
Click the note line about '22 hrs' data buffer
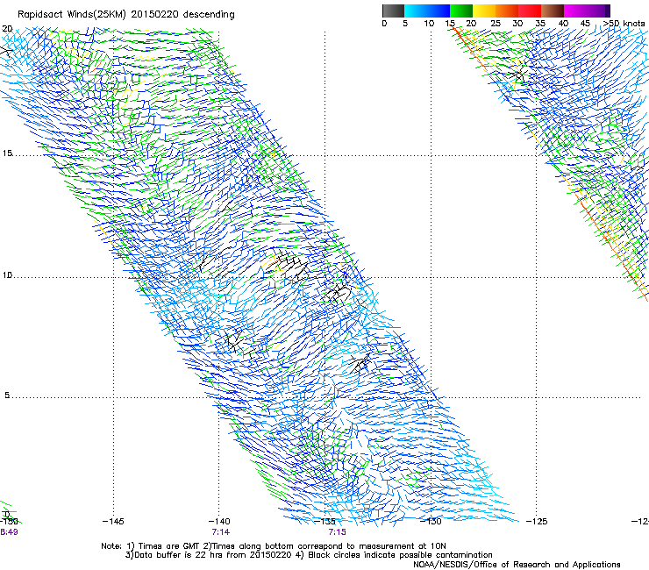coord(310,555)
